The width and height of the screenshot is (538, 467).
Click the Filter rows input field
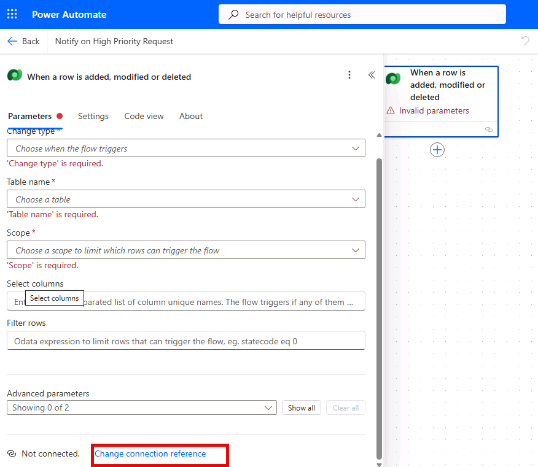click(184, 340)
